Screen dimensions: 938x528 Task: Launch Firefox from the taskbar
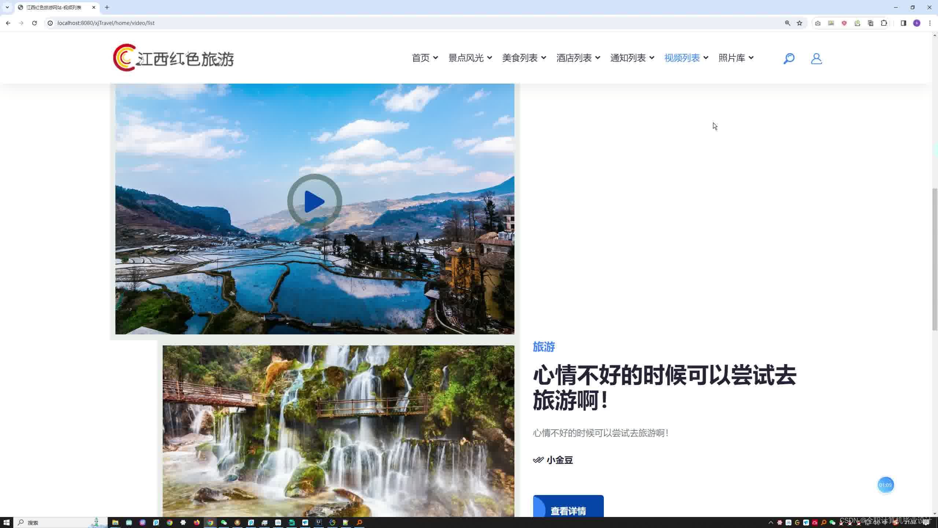(x=197, y=522)
